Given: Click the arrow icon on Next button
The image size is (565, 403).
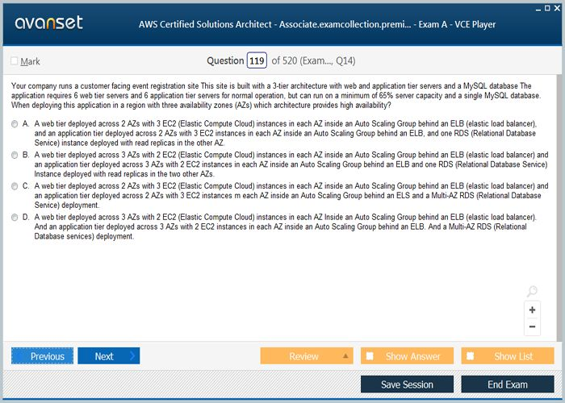Looking at the screenshot, I should pyautogui.click(x=132, y=356).
